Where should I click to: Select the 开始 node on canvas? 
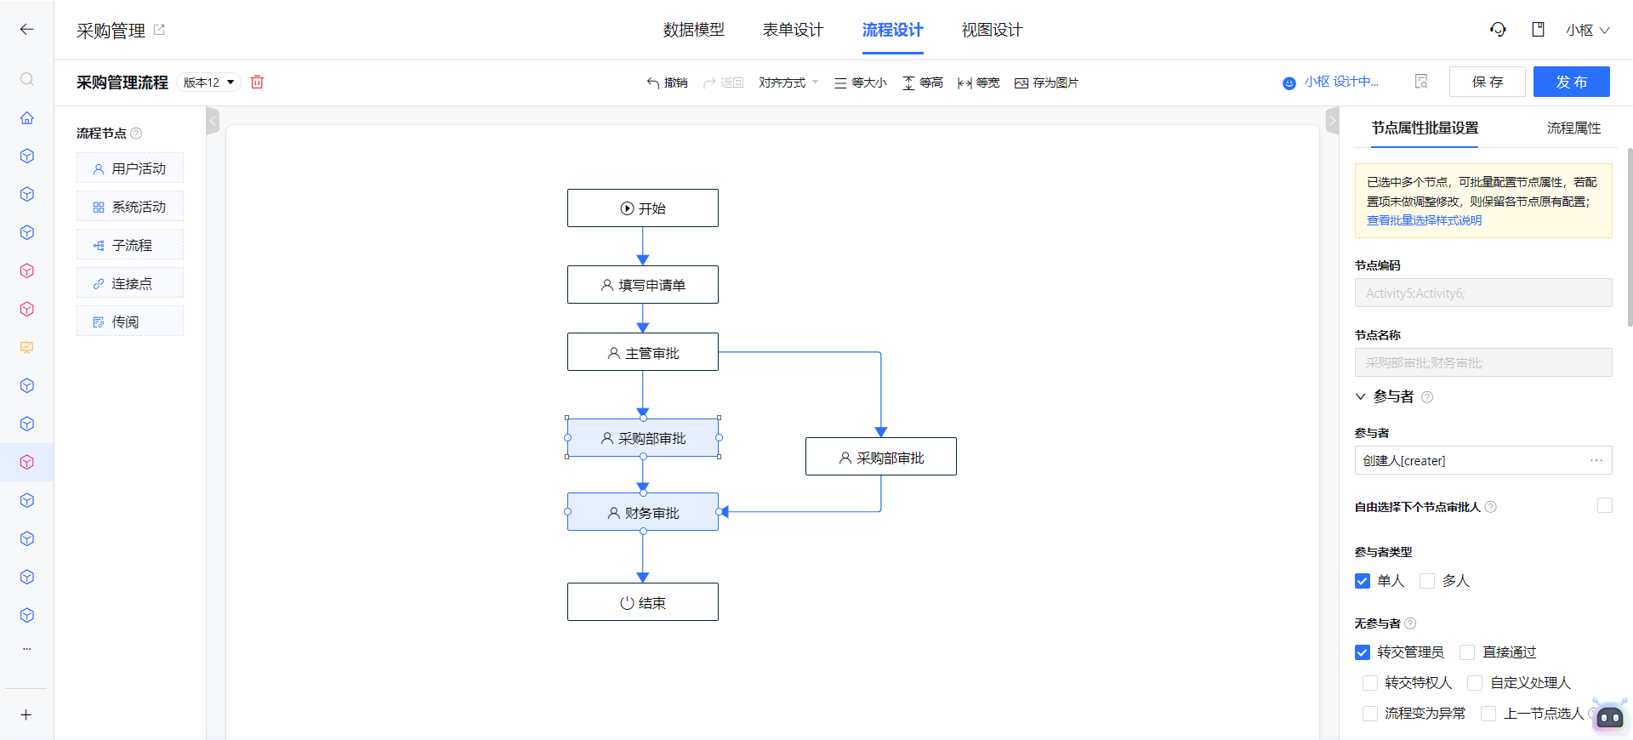click(643, 208)
